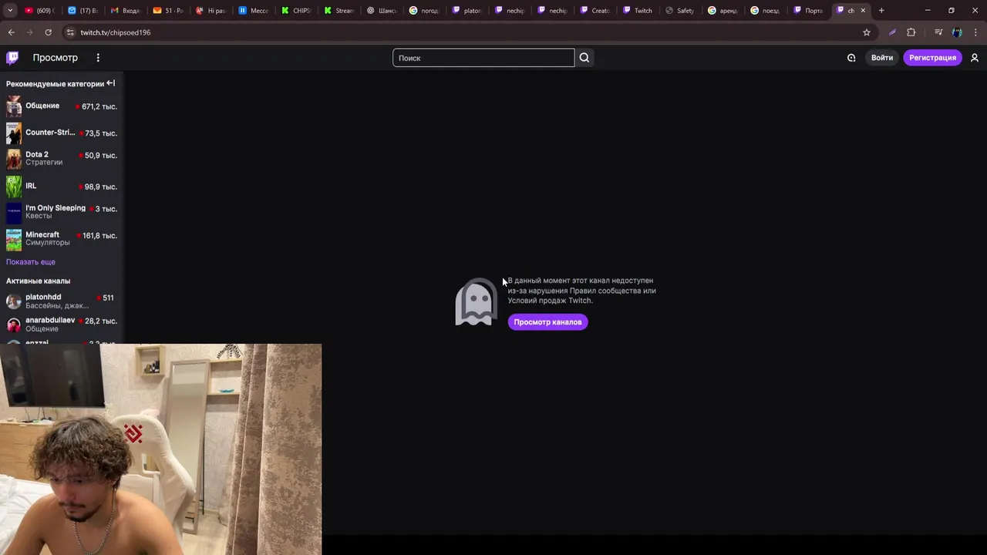Screen dimensions: 987x555
Task: Click the purple pen extension icon
Action: pos(892,32)
